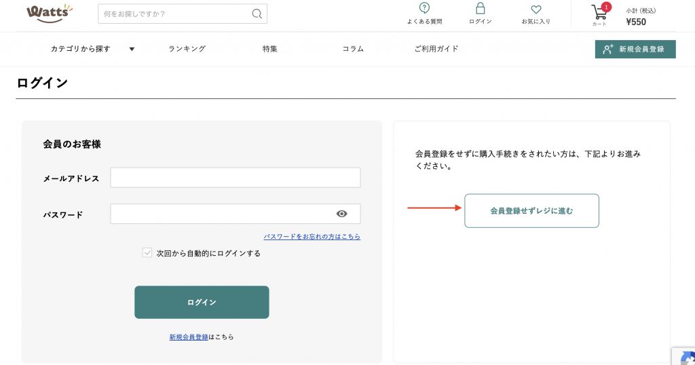695x365 pixels.
Task: Select コラム in navigation bar
Action: click(353, 49)
